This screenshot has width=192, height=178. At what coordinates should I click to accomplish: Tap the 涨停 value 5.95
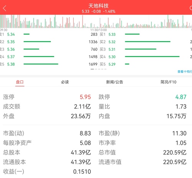coord(85,97)
